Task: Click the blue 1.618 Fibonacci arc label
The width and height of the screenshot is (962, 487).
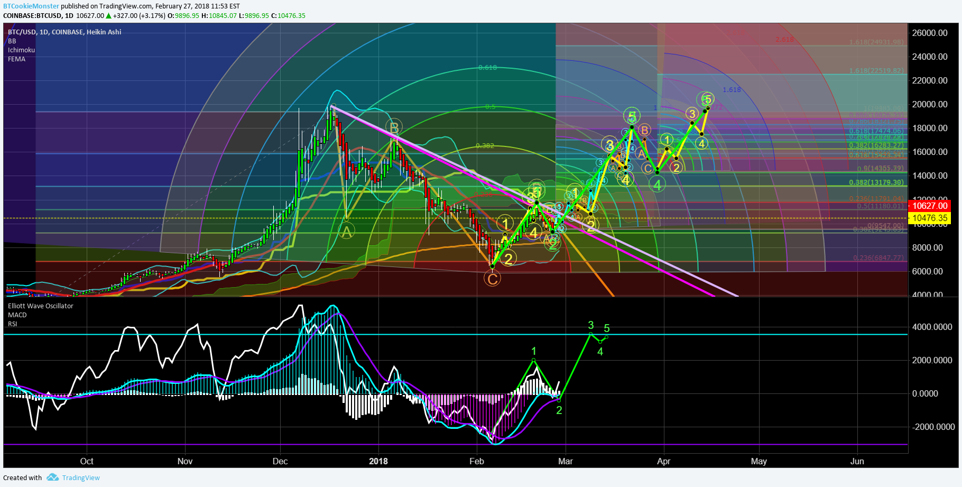Action: [732, 90]
